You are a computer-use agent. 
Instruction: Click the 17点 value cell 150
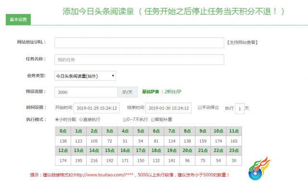point(141,160)
